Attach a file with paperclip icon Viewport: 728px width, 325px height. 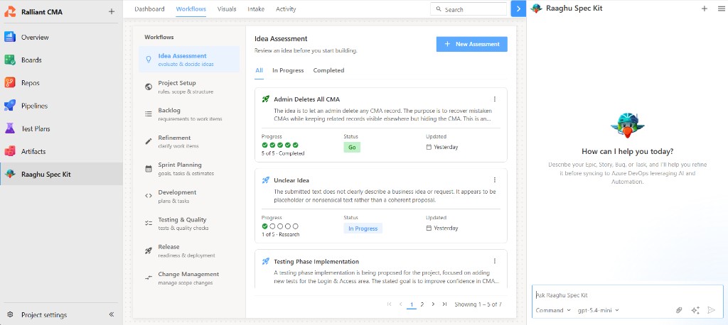click(679, 310)
